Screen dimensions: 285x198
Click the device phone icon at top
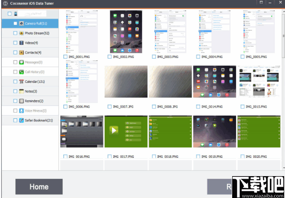click(x=16, y=14)
